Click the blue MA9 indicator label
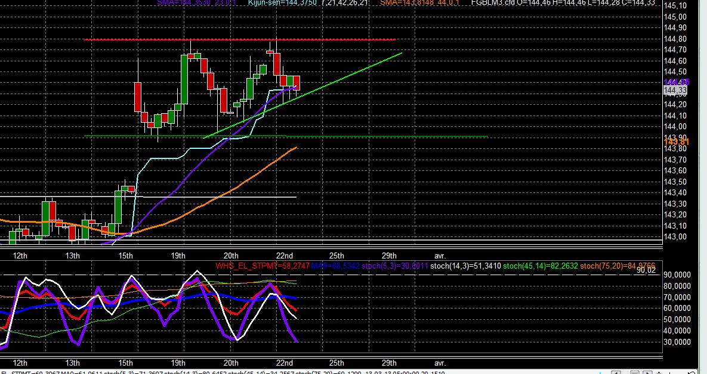The width and height of the screenshot is (707, 374). pos(335,266)
